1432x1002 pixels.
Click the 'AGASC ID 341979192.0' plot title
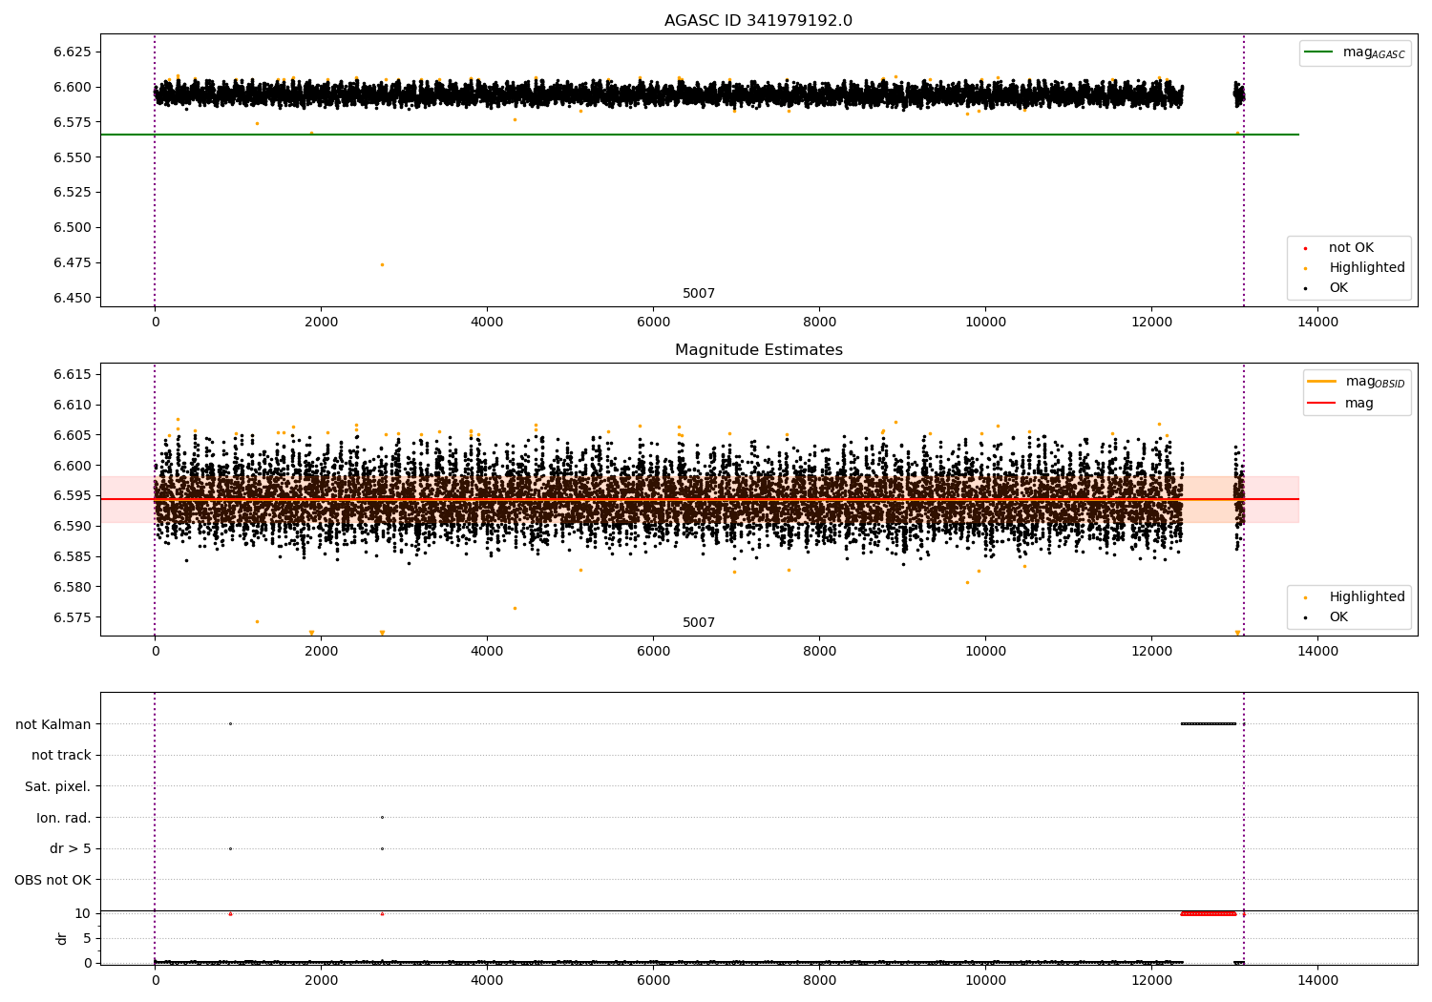pos(758,21)
